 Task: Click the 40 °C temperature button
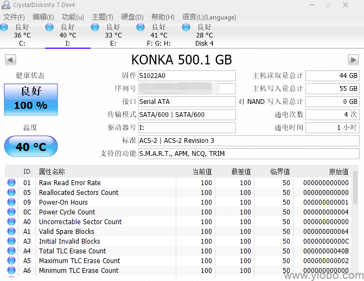[x=31, y=146]
